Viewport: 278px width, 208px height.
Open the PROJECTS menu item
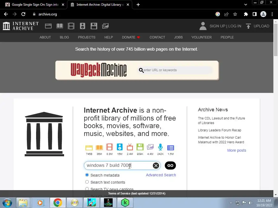tap(87, 37)
